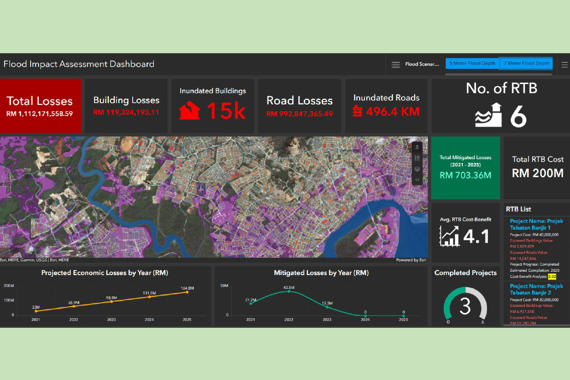570x380 pixels.
Task: Click the Inundated Roads 496.4 KM value
Action: point(392,112)
